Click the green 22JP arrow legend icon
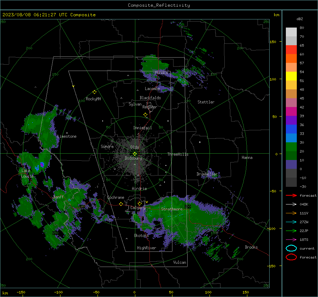 (x=291, y=231)
